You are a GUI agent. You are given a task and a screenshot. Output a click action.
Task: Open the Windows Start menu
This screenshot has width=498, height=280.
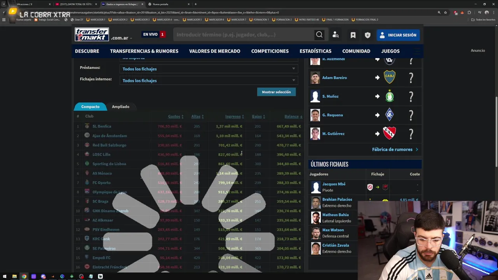click(x=5, y=276)
